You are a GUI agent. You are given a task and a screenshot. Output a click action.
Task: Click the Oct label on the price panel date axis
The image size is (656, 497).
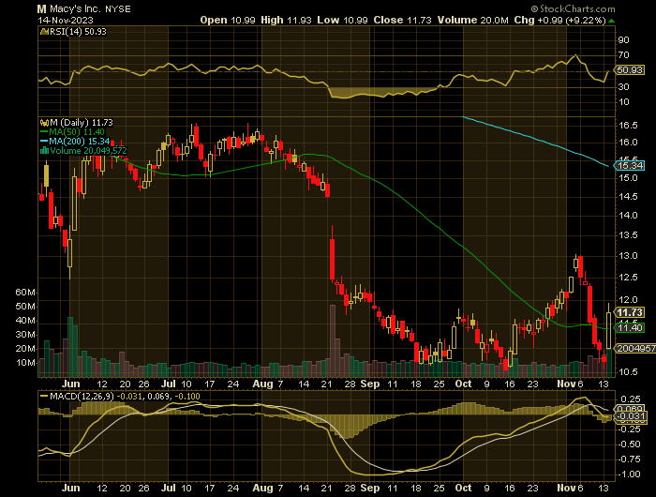click(463, 384)
